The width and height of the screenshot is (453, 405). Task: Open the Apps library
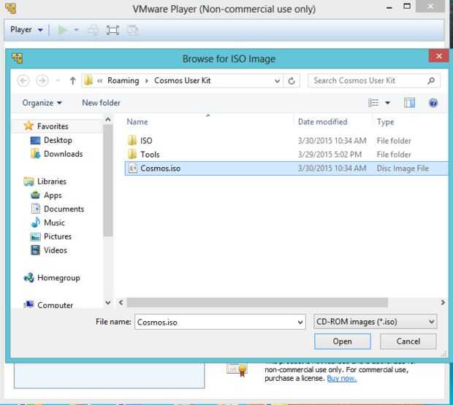click(53, 196)
